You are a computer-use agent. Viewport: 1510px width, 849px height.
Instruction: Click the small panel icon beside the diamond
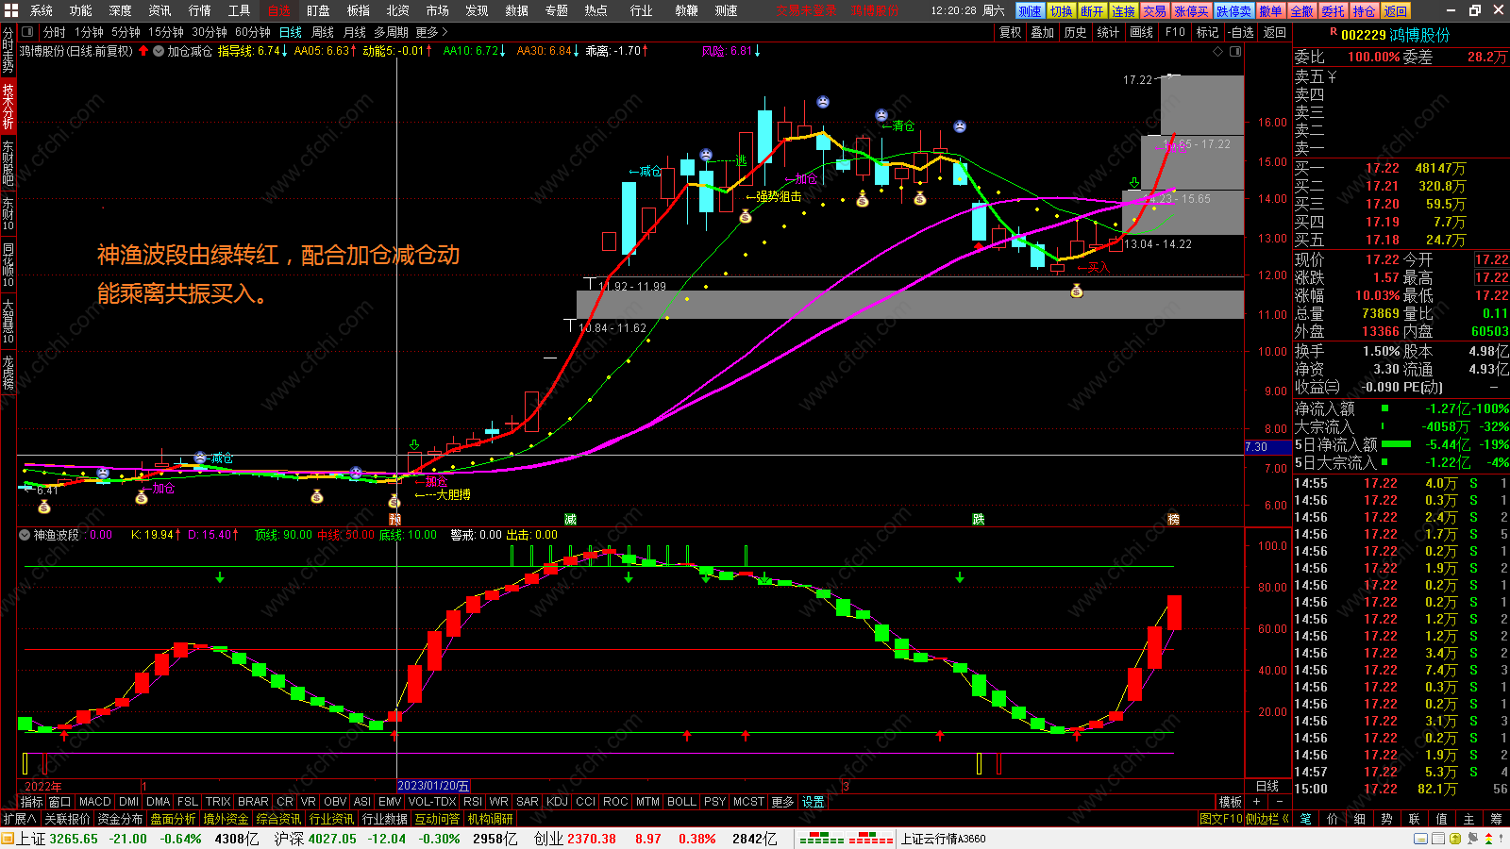1233,51
